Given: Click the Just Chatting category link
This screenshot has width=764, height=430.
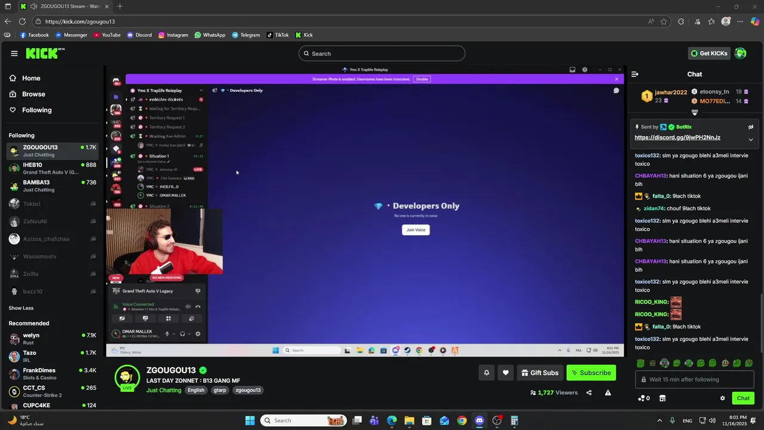Looking at the screenshot, I should (164, 391).
